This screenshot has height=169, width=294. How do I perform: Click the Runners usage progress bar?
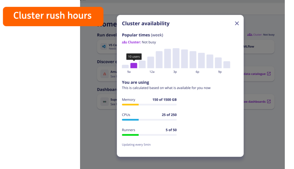click(x=149, y=135)
